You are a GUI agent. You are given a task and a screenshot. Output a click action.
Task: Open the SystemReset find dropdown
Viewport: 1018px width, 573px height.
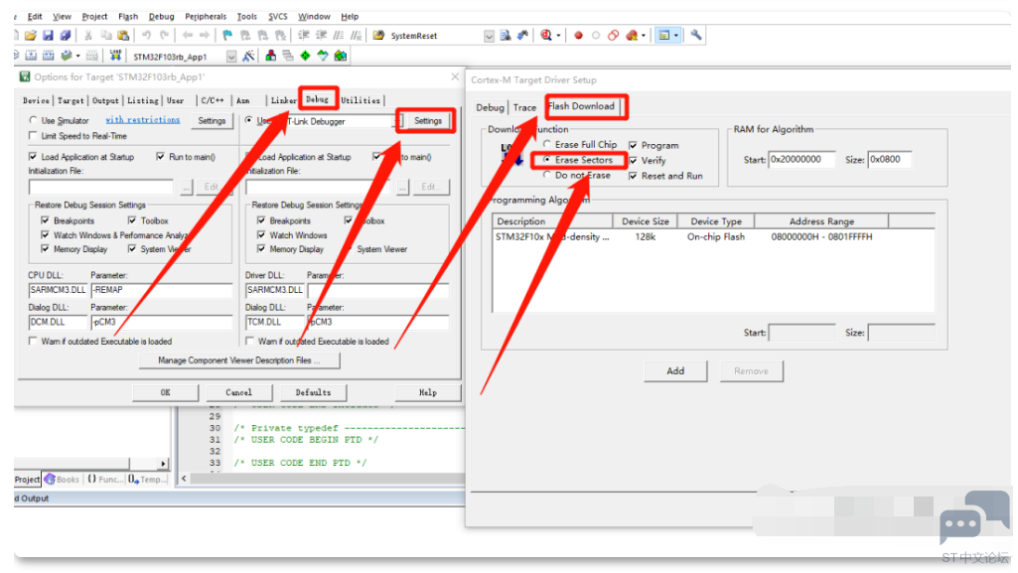[489, 36]
